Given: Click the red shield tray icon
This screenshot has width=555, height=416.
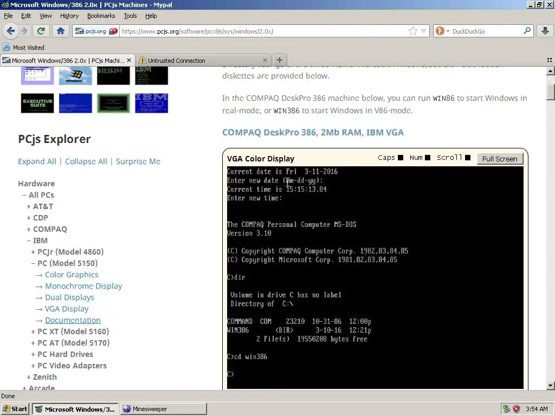Looking at the screenshot, I should click(516, 409).
